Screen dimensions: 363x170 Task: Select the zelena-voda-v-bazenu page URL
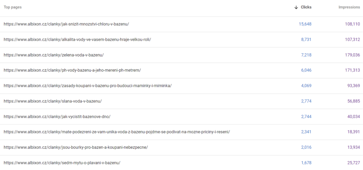(54, 55)
